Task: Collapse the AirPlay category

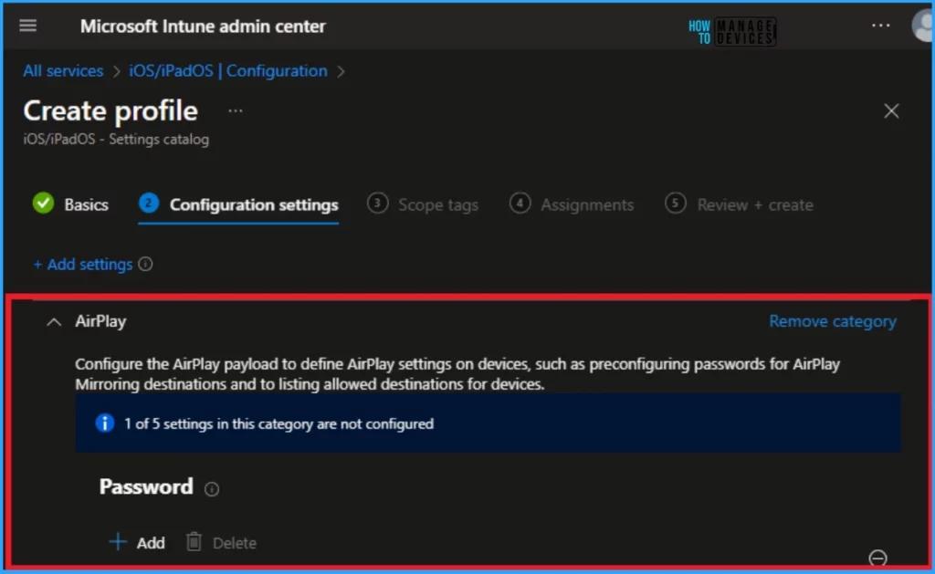Action: (x=54, y=322)
